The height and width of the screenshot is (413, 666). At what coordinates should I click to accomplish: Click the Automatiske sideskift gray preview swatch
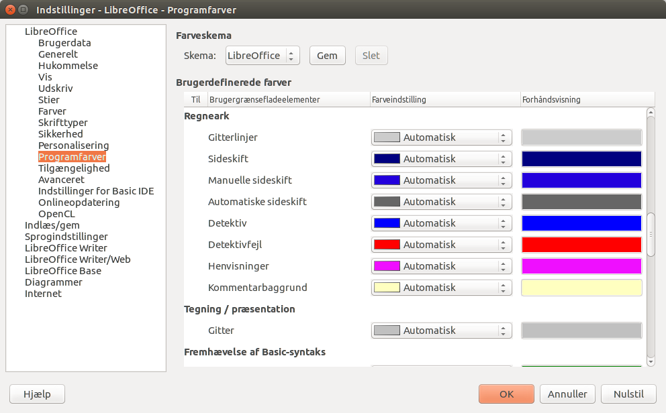point(581,202)
